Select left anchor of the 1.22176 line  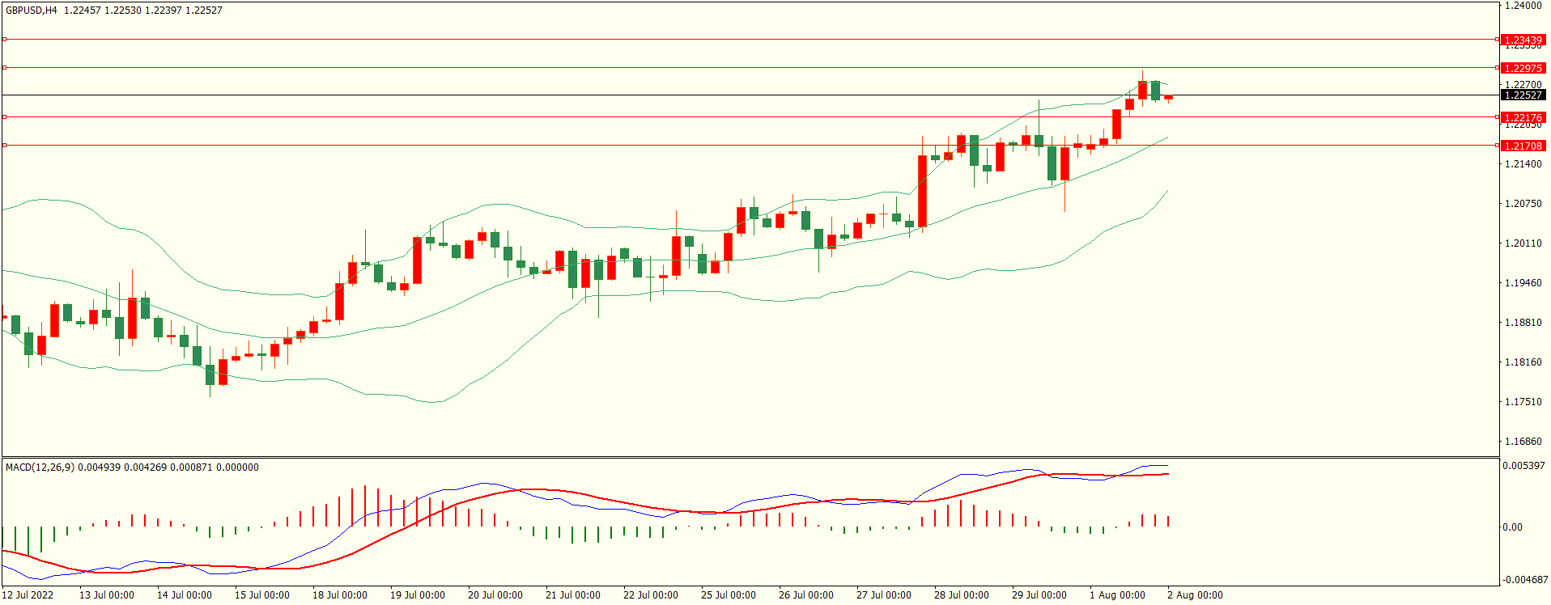click(4, 116)
